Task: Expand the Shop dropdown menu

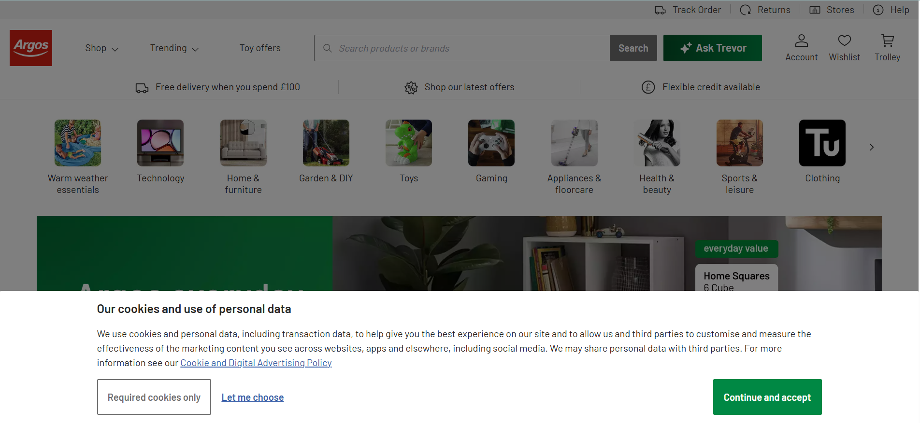Action: tap(101, 48)
